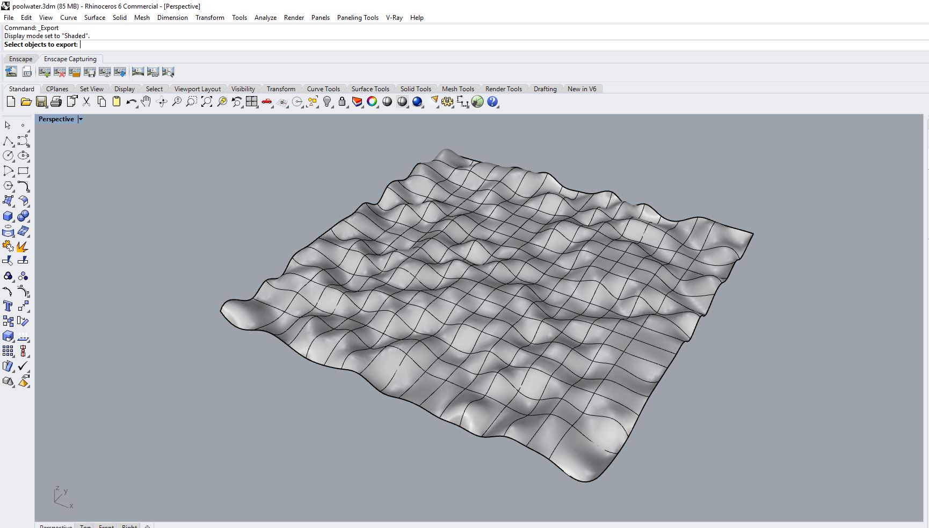The width and height of the screenshot is (929, 528).
Task: Open the File menu
Action: coord(9,17)
